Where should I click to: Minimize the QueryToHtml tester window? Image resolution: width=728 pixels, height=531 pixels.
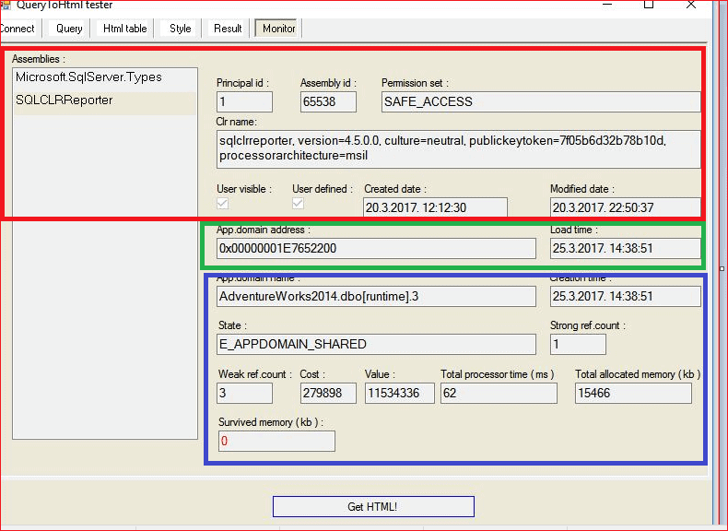[x=607, y=5]
